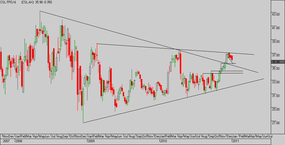
Task: Click the JunJul month label on time axis
Action: point(267,136)
